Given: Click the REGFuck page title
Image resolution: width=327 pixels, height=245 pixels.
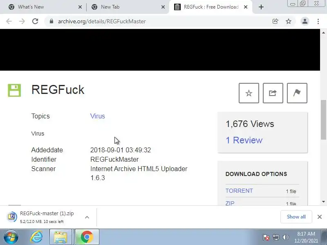Looking at the screenshot, I should [x=58, y=90].
